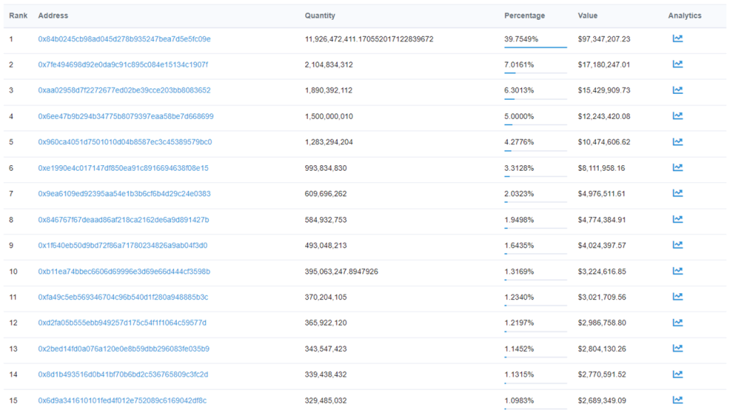Open analytics chart icon for rank 15 holder
The height and width of the screenshot is (410, 730).
pos(677,399)
